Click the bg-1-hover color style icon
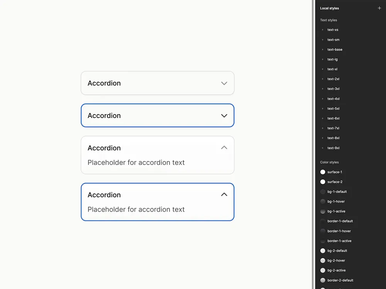This screenshot has height=289, width=386. coord(323,201)
